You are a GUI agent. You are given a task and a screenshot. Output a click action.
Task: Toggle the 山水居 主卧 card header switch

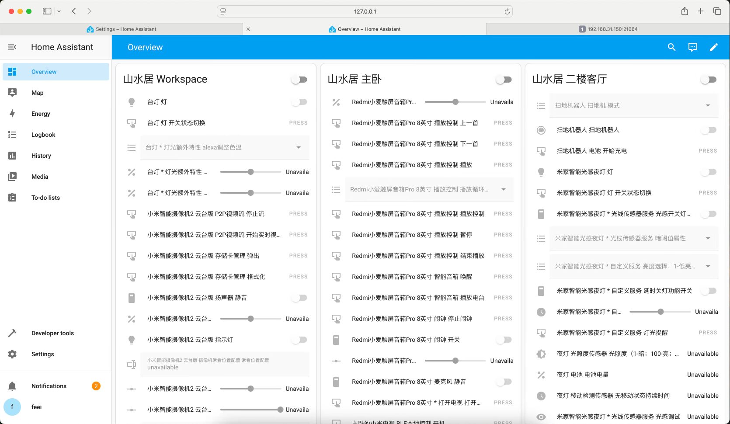tap(504, 80)
